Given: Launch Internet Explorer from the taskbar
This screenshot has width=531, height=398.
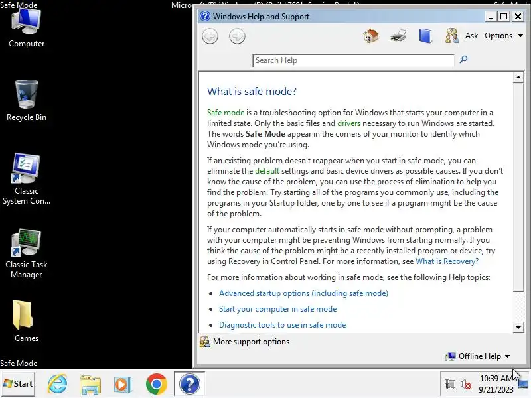Looking at the screenshot, I should [58, 384].
